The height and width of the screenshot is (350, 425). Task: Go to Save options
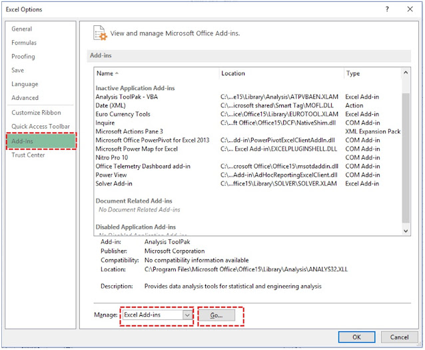(x=17, y=70)
